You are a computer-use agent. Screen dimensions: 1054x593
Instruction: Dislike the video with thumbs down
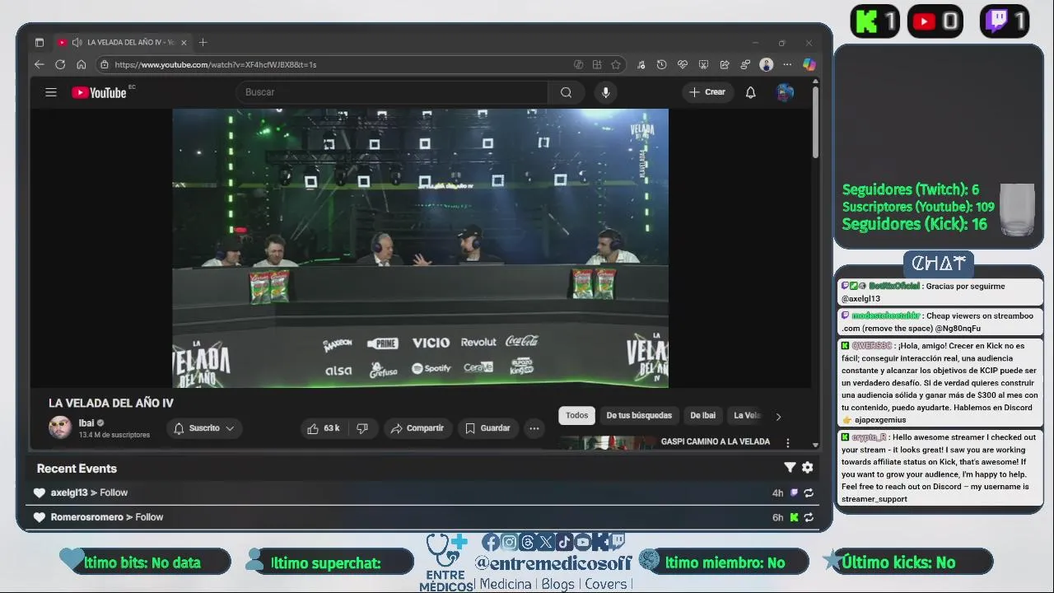362,428
